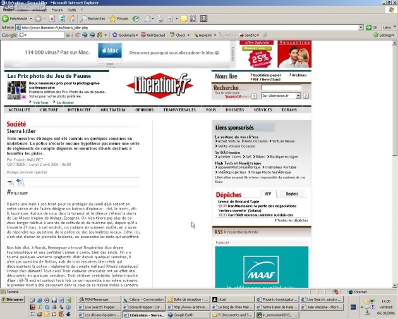Expand Bookmarks dropdown in Google toolbar
Image resolution: width=398 pixels, height=319 pixels.
tap(137, 35)
